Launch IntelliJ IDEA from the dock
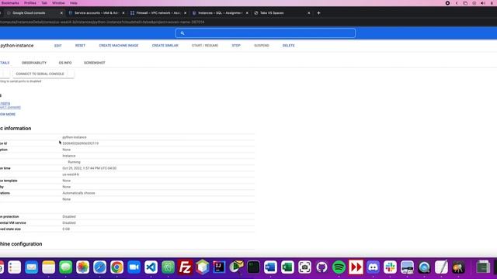 point(219,267)
